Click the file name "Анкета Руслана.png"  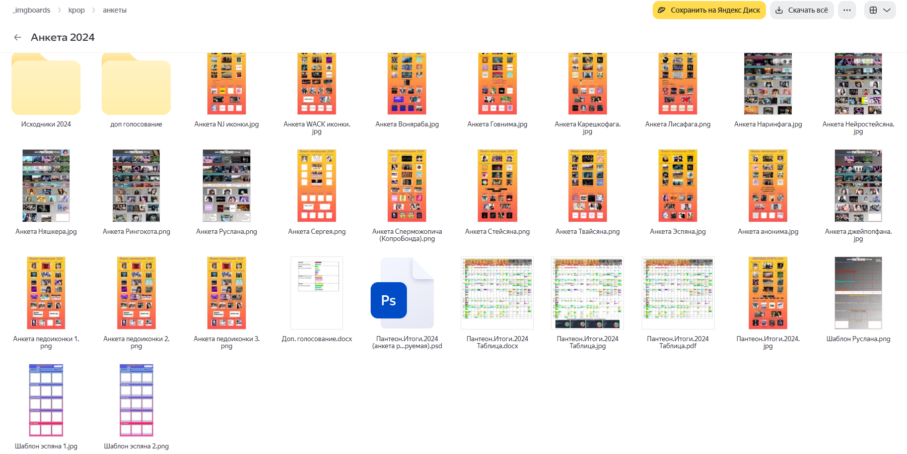pyautogui.click(x=227, y=232)
